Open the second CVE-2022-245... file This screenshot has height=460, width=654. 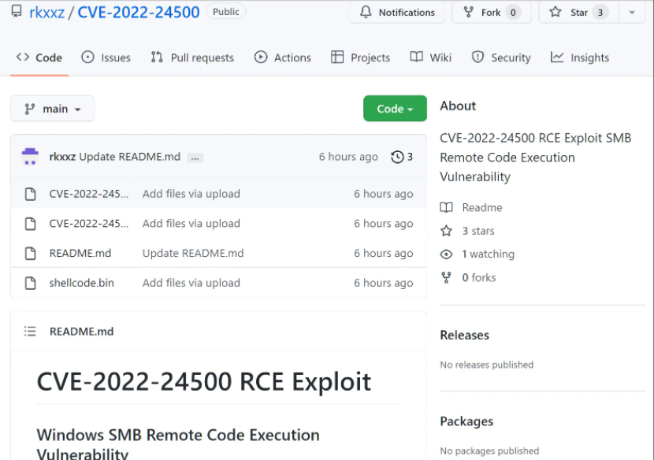coord(89,224)
